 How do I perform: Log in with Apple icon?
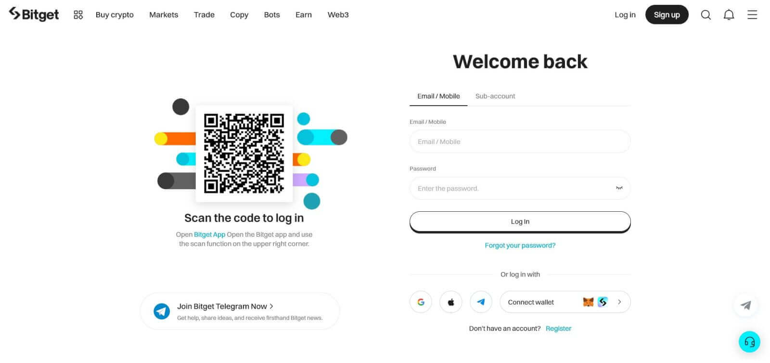tap(451, 302)
